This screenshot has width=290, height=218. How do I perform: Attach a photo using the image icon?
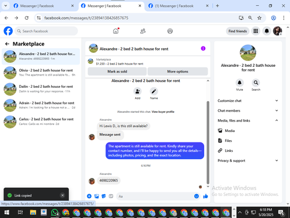tap(96, 196)
